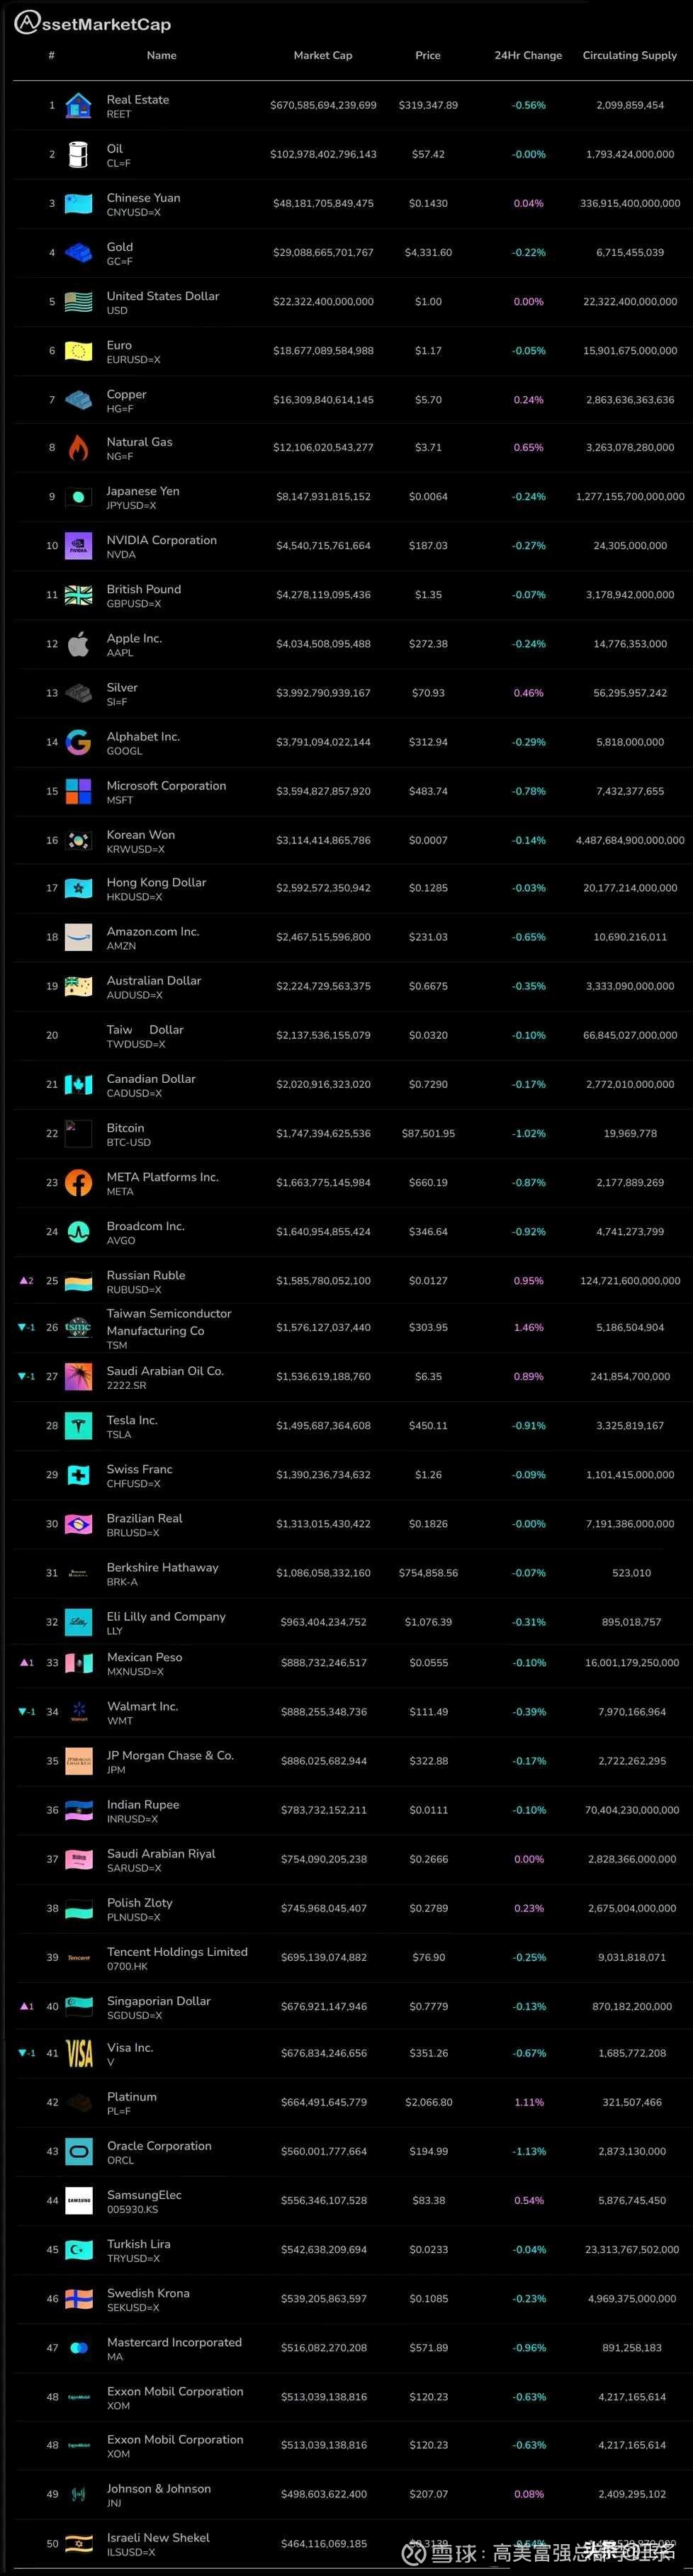693x2576 pixels.
Task: Click the NVIDIA logo icon
Action: click(x=78, y=546)
